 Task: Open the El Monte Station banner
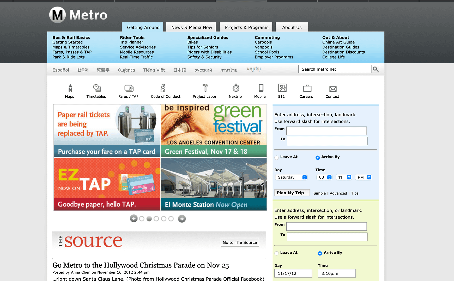click(214, 184)
